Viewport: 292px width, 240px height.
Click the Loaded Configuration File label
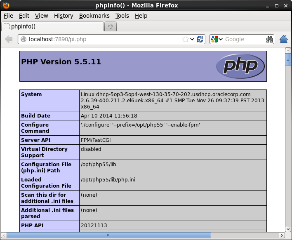pos(46,183)
